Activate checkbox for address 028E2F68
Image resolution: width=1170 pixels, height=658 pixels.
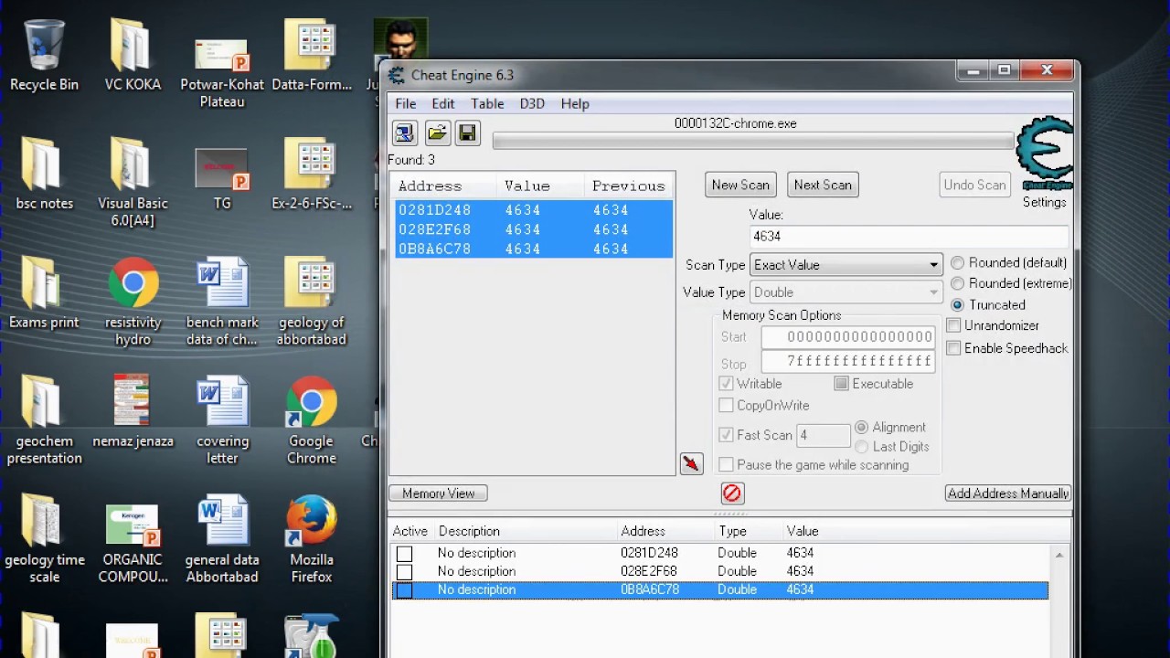[404, 572]
